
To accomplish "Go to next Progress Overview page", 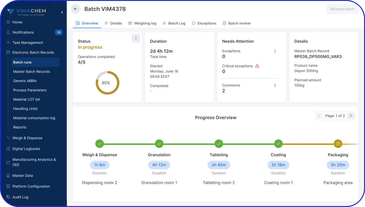I will [x=351, y=116].
